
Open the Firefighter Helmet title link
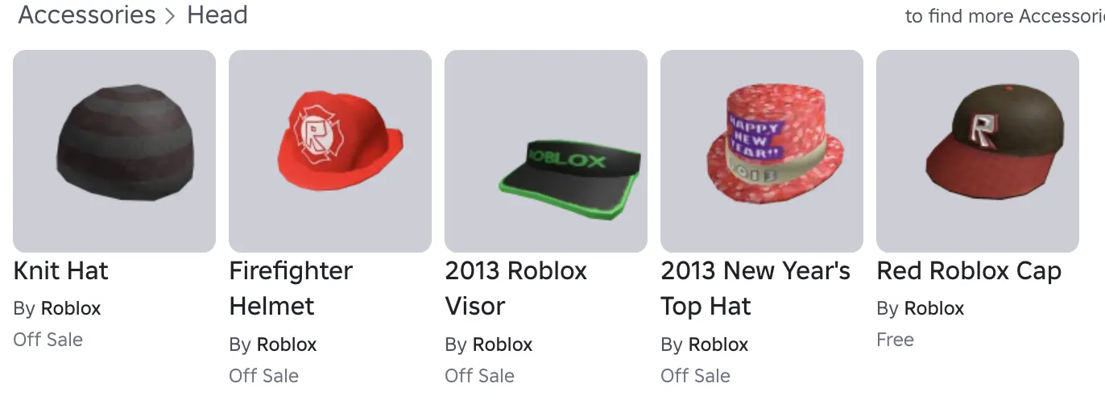pyautogui.click(x=291, y=289)
